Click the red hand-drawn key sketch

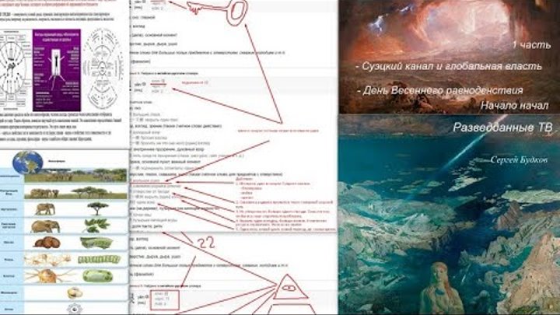pos(217,11)
